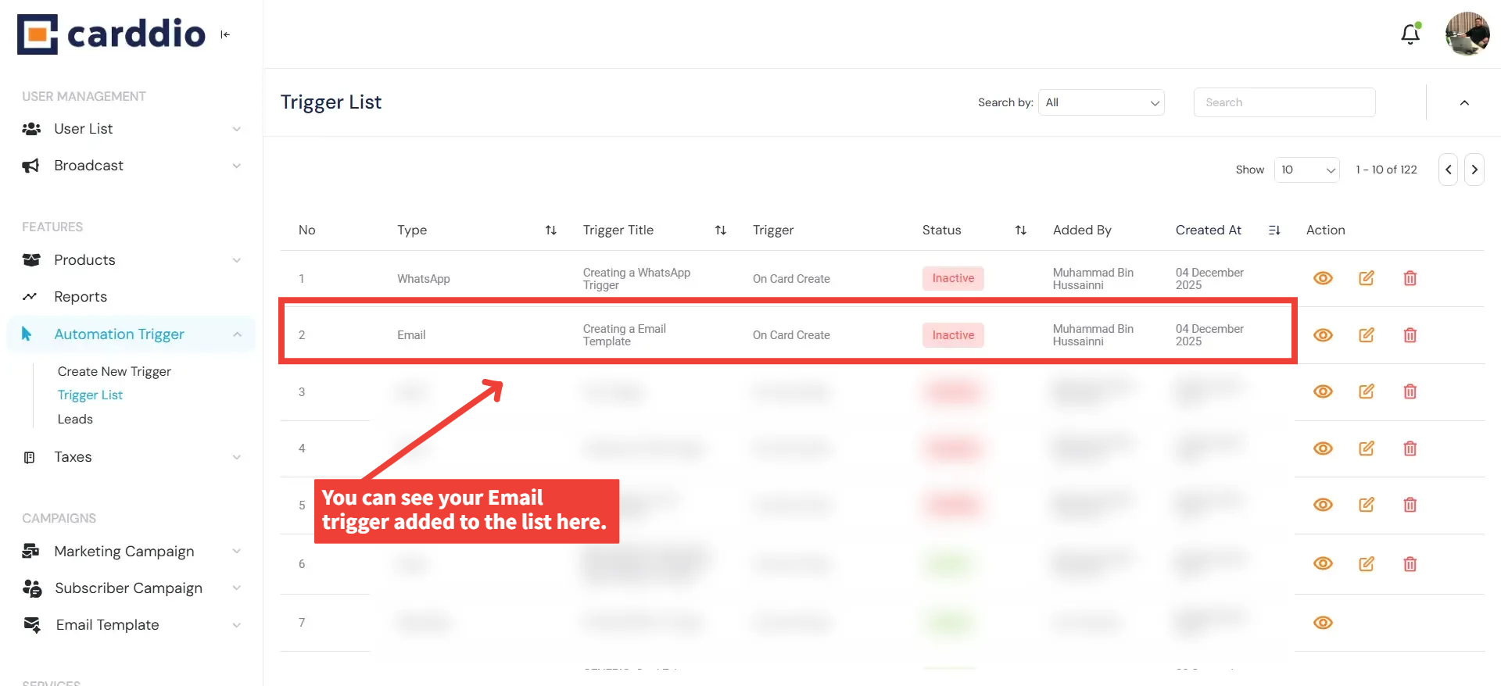Click the 'WhatsApp' type cell
The image size is (1501, 686).
(423, 279)
